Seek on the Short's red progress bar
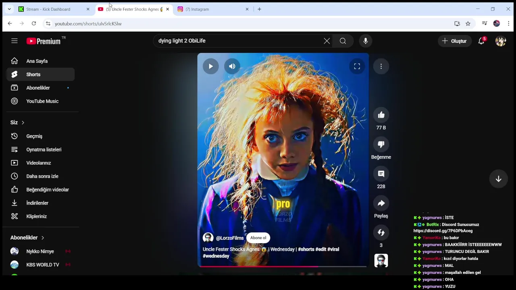Image resolution: width=516 pixels, height=290 pixels. coord(283,266)
